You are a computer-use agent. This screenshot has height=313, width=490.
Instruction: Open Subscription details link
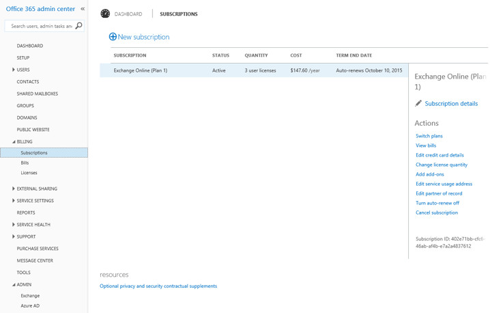tap(451, 104)
